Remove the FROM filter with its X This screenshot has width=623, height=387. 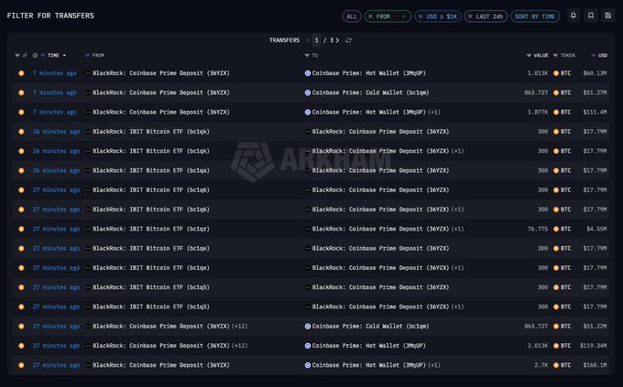pos(370,16)
